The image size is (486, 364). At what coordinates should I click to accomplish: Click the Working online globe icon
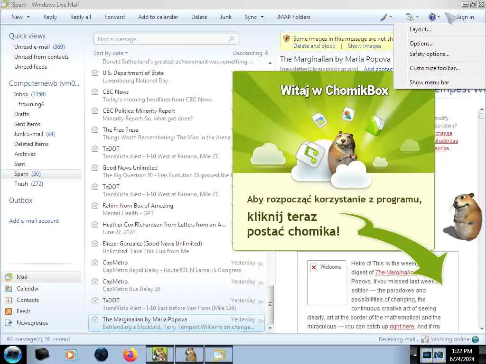point(475,339)
